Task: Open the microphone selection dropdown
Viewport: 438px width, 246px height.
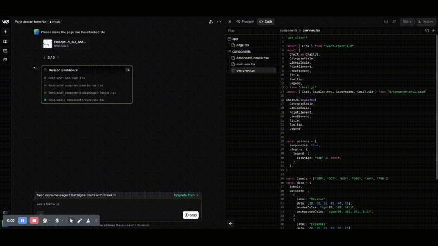Action: coord(62,220)
